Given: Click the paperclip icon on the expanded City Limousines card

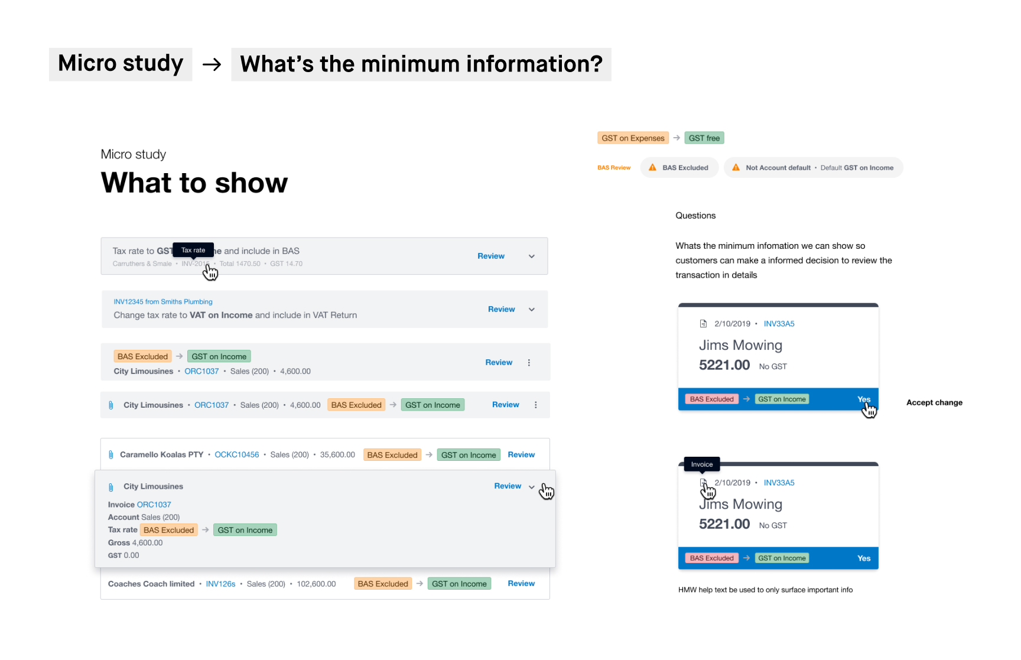Looking at the screenshot, I should (111, 486).
